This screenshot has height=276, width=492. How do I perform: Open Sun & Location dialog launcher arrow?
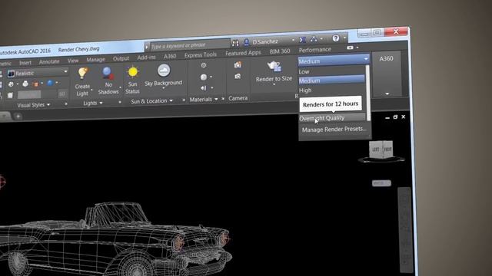tap(184, 100)
